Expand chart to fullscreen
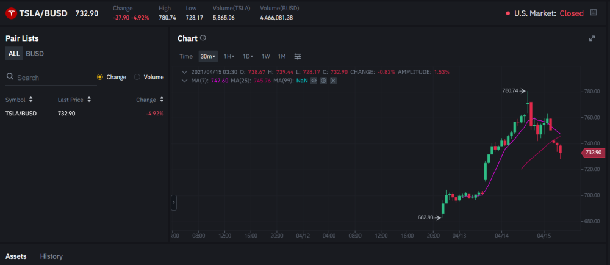This screenshot has height=265, width=610. [592, 38]
